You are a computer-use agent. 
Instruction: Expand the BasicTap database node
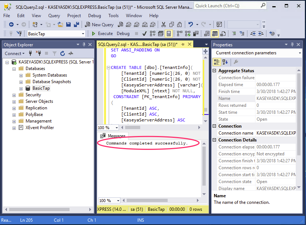(21, 89)
